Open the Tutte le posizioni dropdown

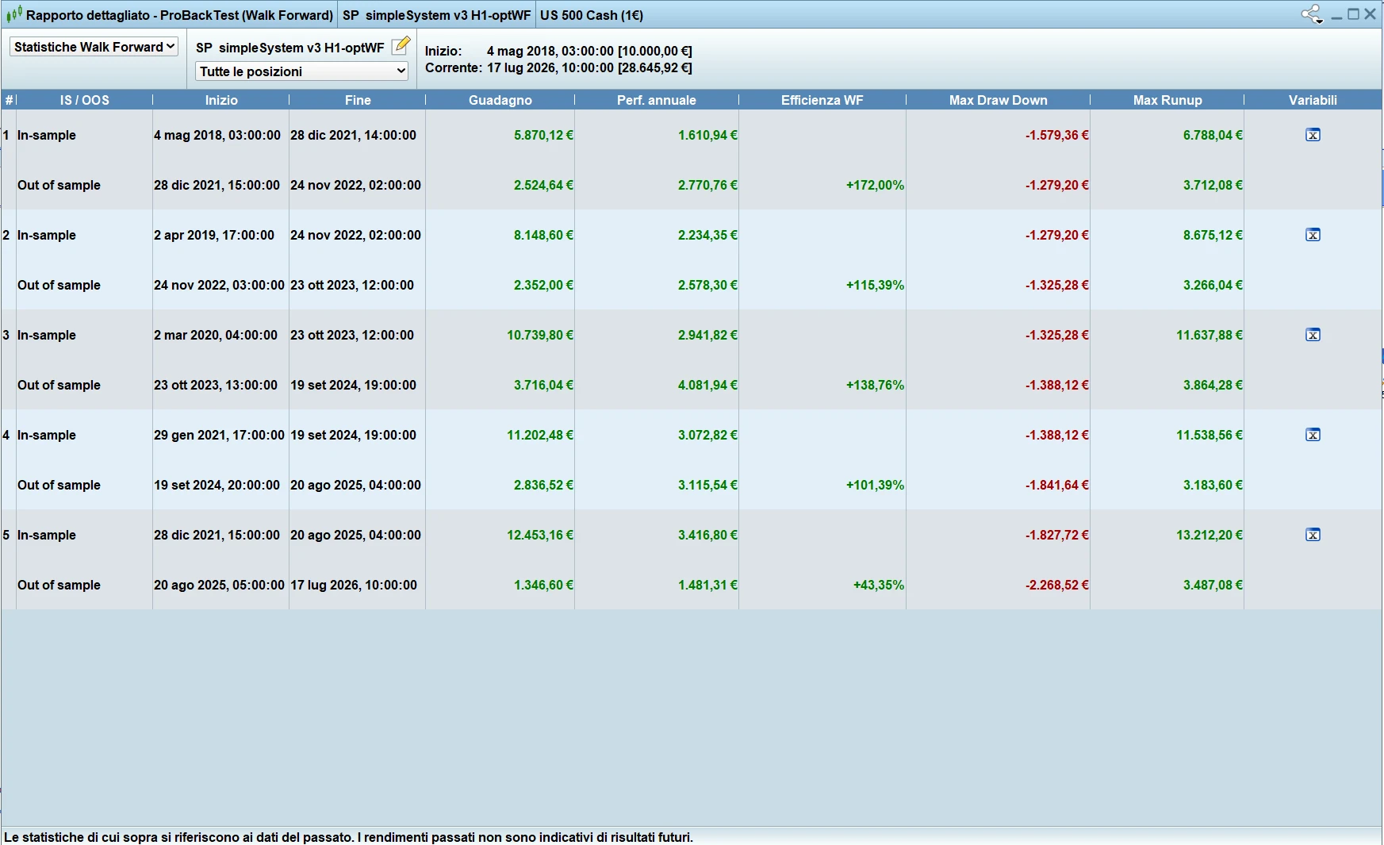coord(301,71)
